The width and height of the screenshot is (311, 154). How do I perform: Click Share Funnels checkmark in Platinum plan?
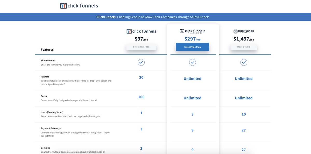tap(192, 62)
